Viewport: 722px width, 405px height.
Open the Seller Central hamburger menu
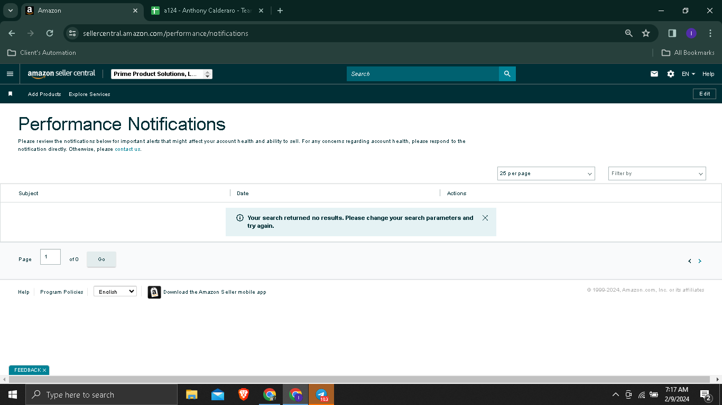[10, 74]
